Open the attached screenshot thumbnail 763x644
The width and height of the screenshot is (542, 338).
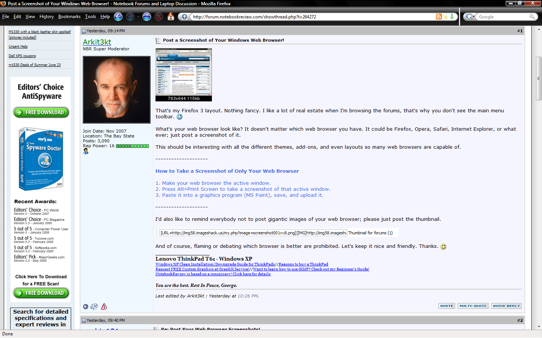coord(184,75)
